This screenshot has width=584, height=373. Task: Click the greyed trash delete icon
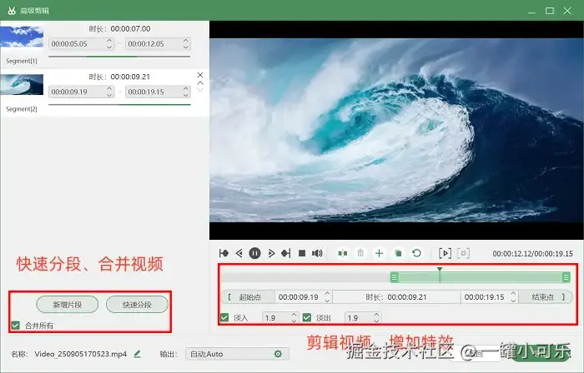click(x=360, y=253)
